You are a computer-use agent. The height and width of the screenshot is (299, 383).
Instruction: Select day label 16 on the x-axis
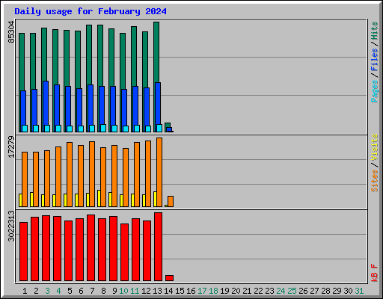pyautogui.click(x=191, y=291)
